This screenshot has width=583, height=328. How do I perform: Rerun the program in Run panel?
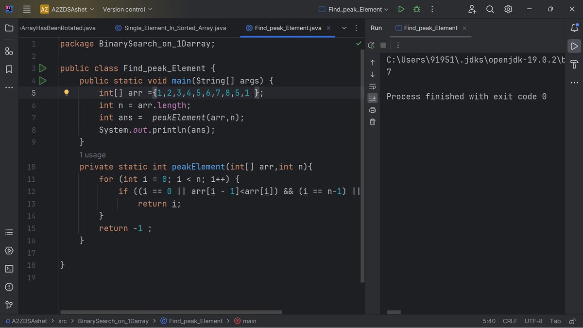pyautogui.click(x=371, y=45)
